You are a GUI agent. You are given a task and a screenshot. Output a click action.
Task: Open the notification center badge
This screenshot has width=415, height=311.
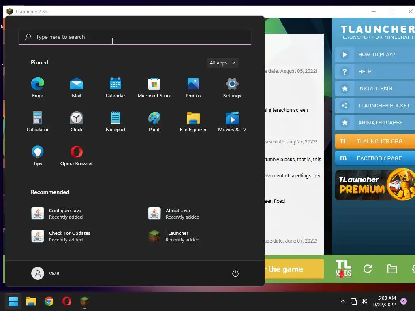pos(404,301)
